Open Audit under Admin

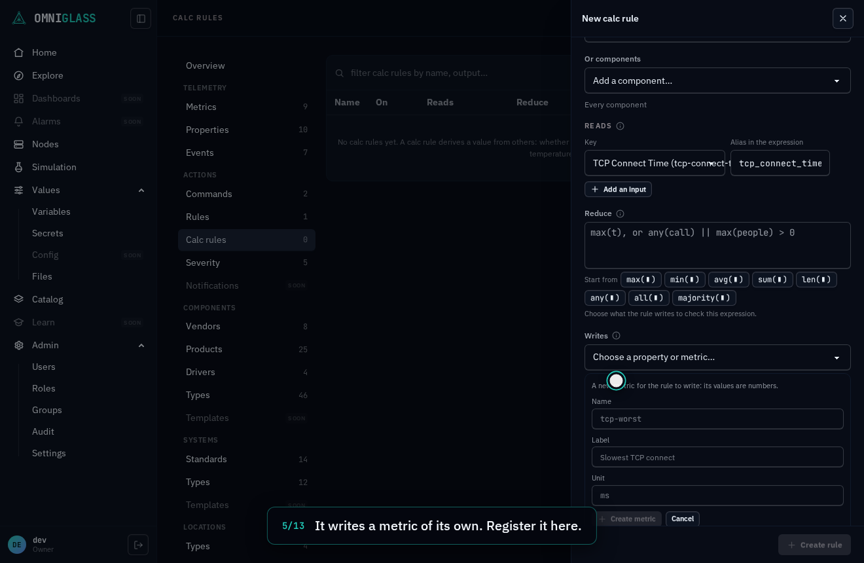coord(43,431)
